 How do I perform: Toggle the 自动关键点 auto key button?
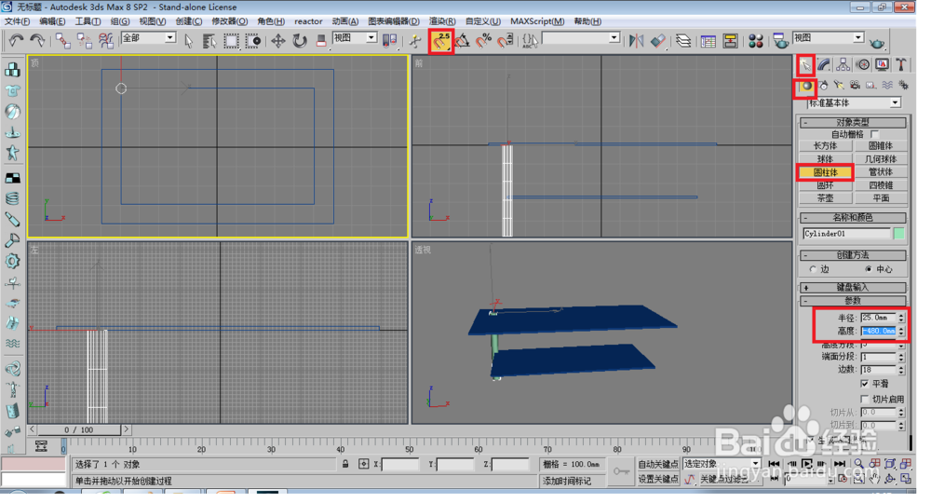click(658, 464)
